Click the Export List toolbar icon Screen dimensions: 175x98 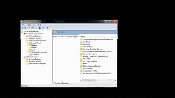[x=36, y=28]
